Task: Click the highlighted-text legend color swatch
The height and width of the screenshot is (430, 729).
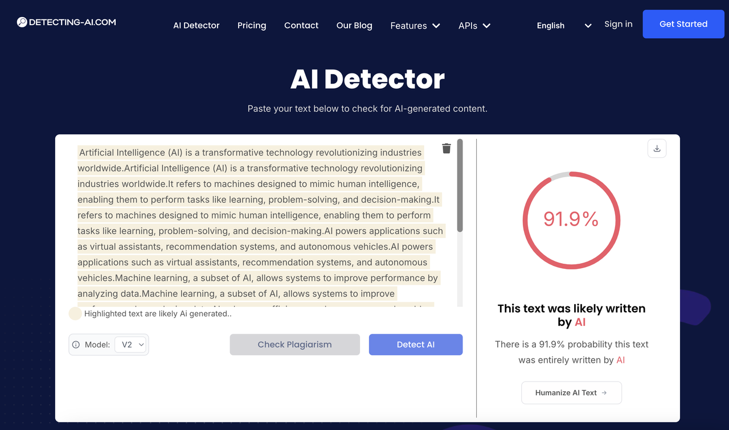Action: click(x=75, y=313)
